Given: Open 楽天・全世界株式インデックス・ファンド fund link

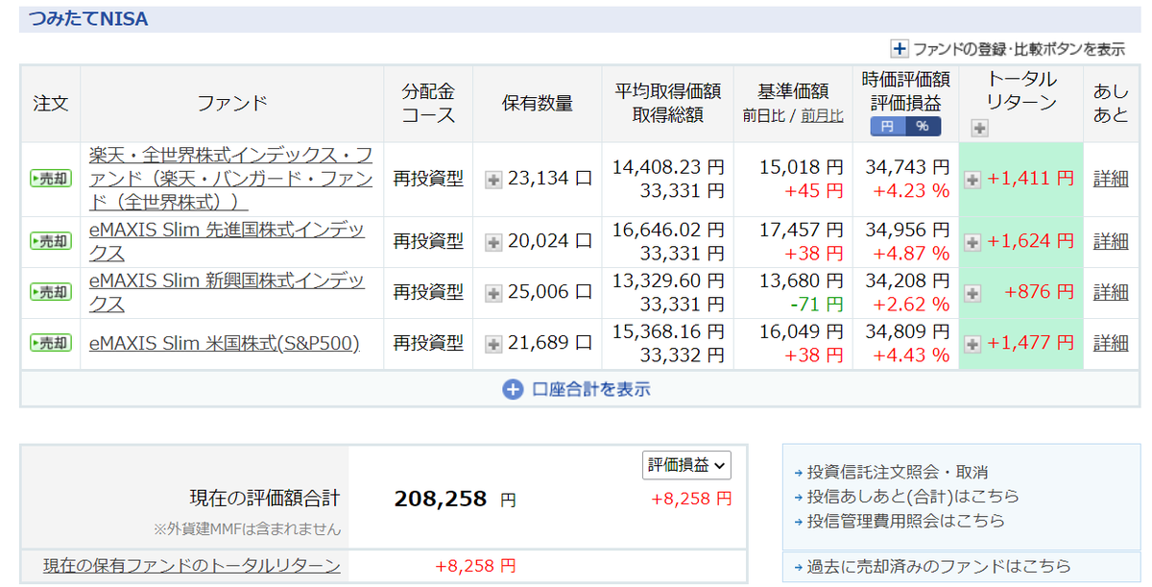Looking at the screenshot, I should click(x=230, y=179).
